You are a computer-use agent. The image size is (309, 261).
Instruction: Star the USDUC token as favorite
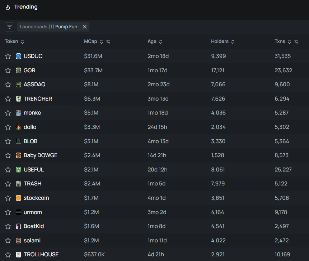point(8,56)
